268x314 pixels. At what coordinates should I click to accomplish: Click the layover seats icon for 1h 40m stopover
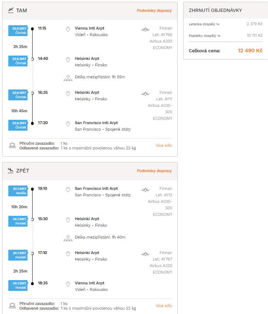(x=68, y=238)
